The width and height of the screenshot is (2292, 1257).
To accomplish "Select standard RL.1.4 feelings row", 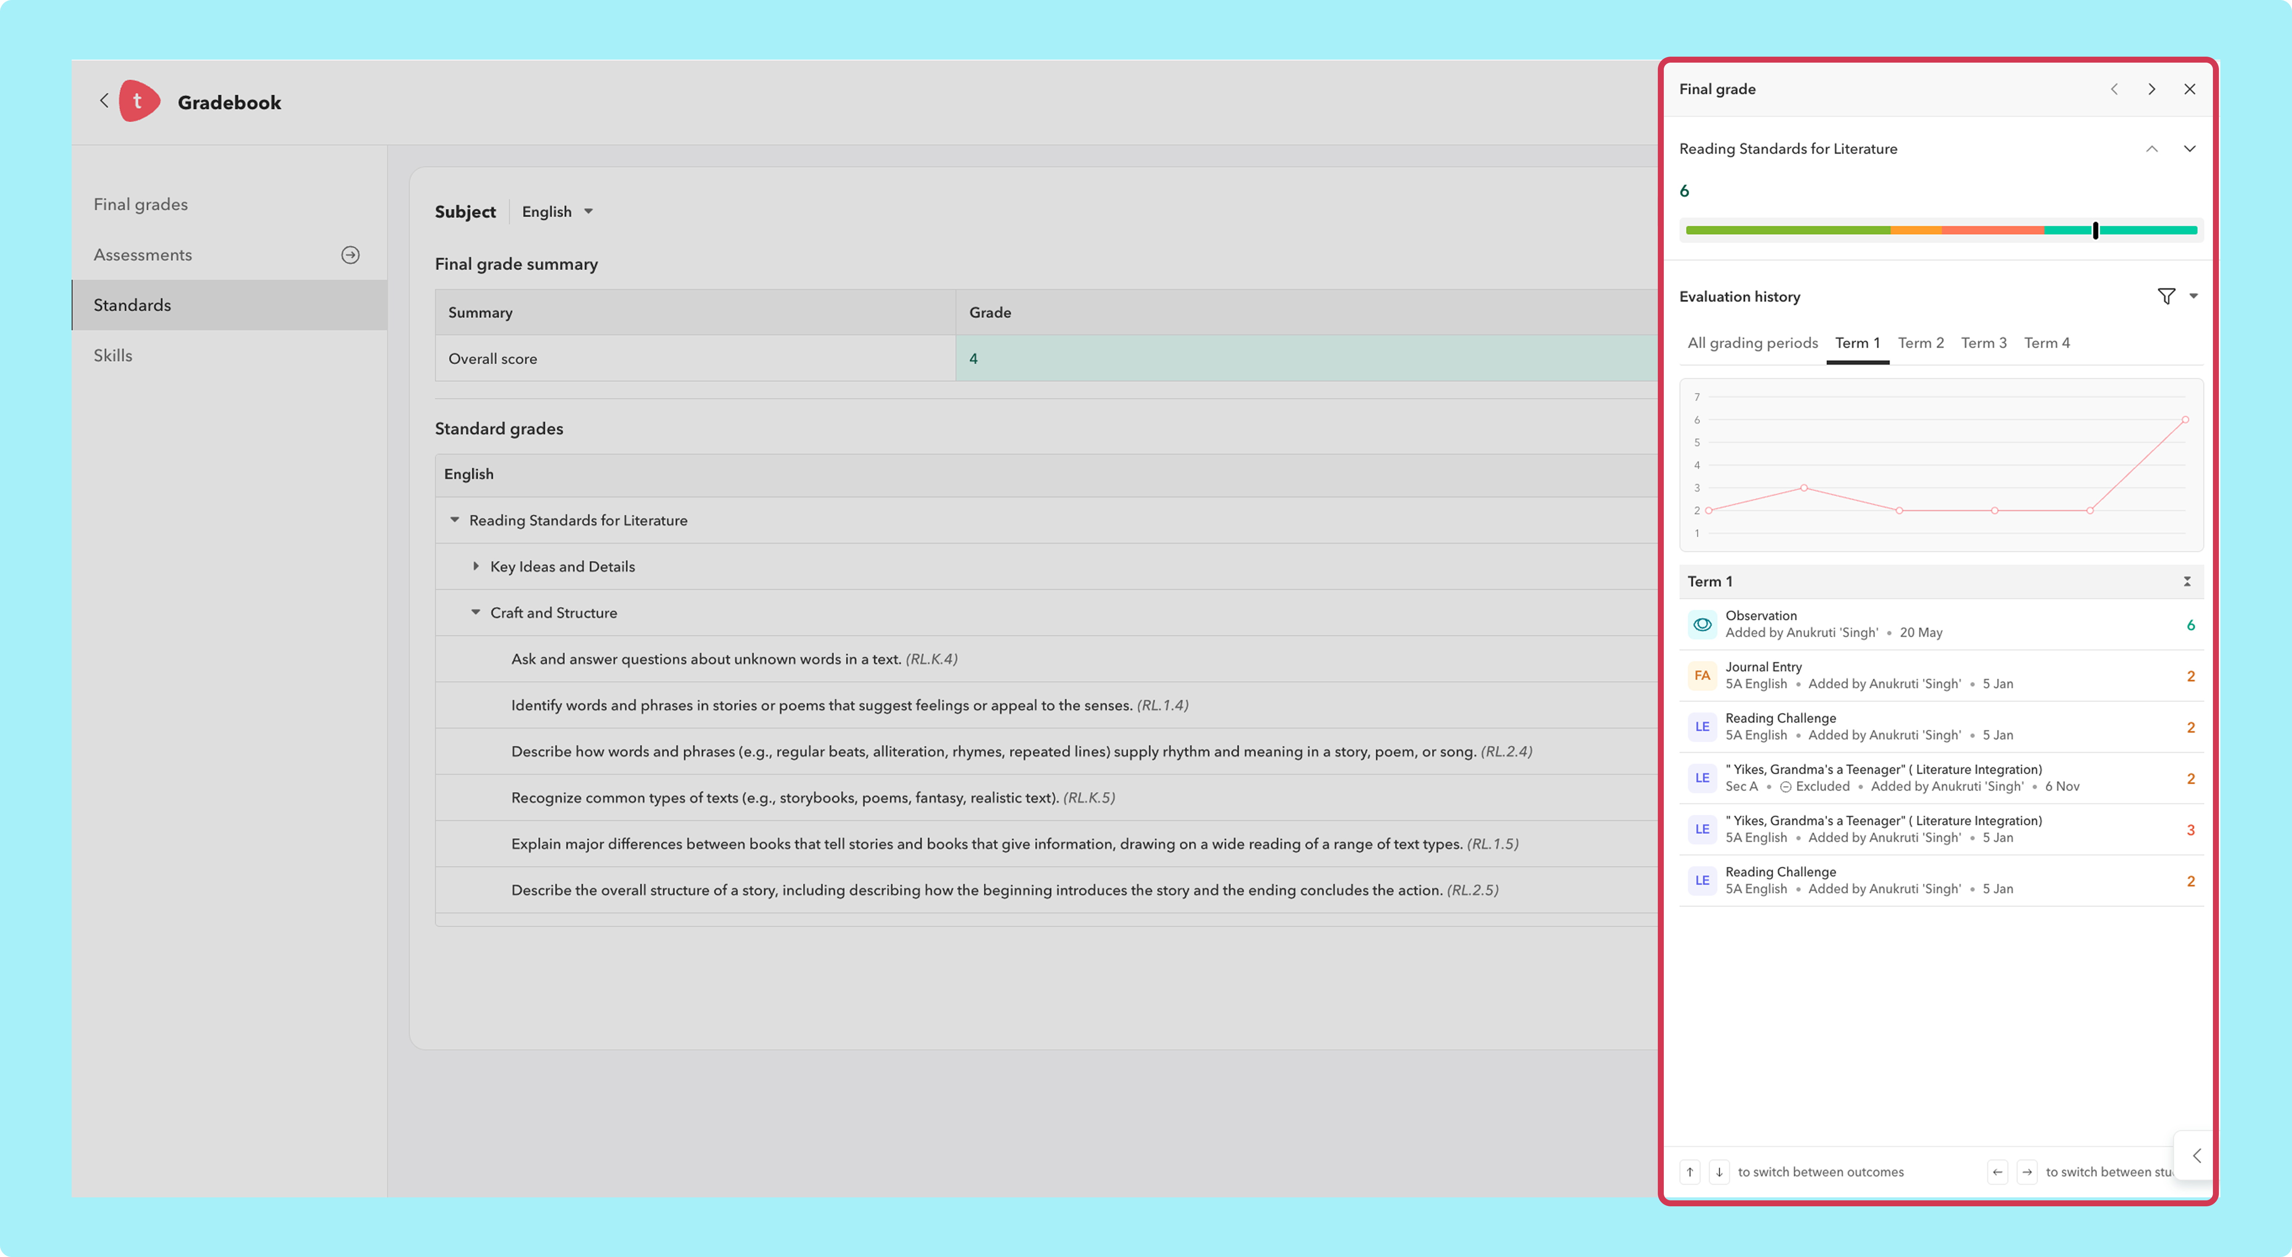I will (x=1046, y=705).
